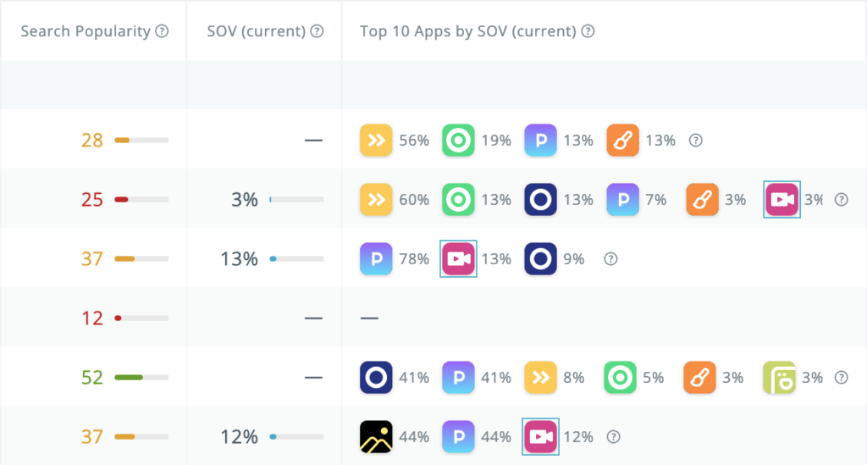The height and width of the screenshot is (465, 867).
Task: Click the green popularity bar for 52
Action: point(141,378)
